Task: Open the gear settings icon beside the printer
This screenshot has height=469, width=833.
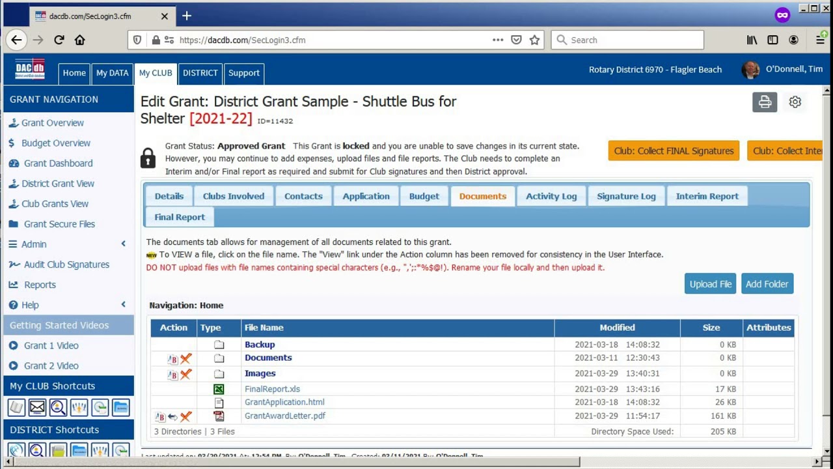Action: [x=795, y=102]
